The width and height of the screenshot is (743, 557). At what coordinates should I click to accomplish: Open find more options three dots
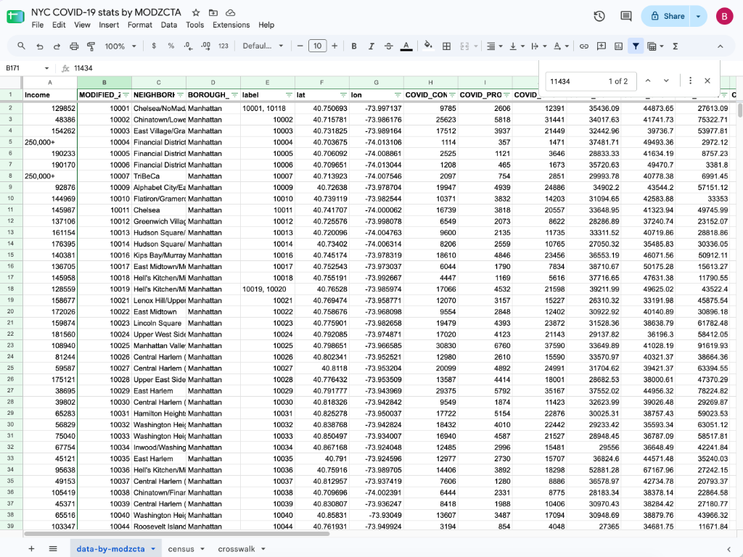(x=691, y=81)
